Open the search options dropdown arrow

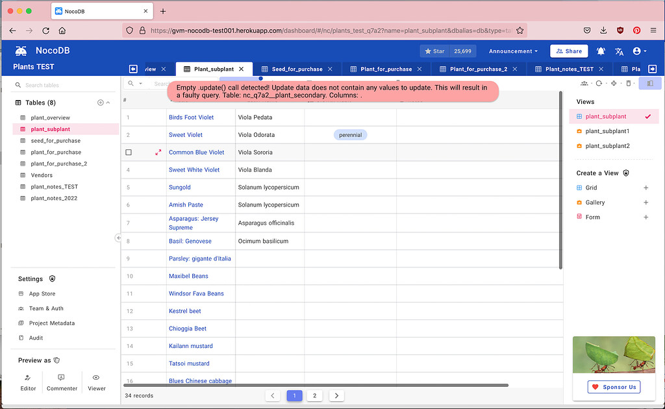point(140,83)
